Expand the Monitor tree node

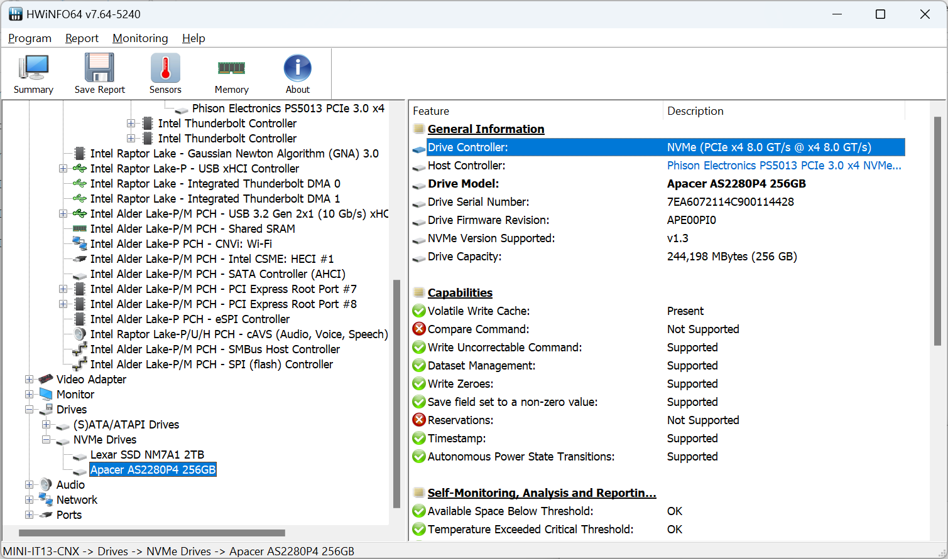(x=29, y=394)
